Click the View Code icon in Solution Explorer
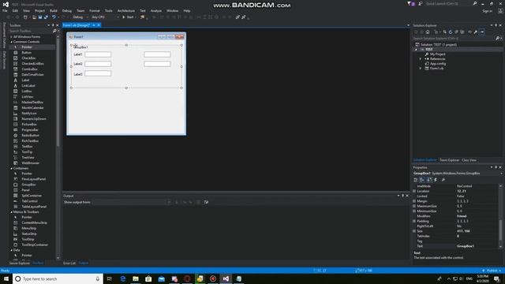The height and width of the screenshot is (284, 505). 470,32
